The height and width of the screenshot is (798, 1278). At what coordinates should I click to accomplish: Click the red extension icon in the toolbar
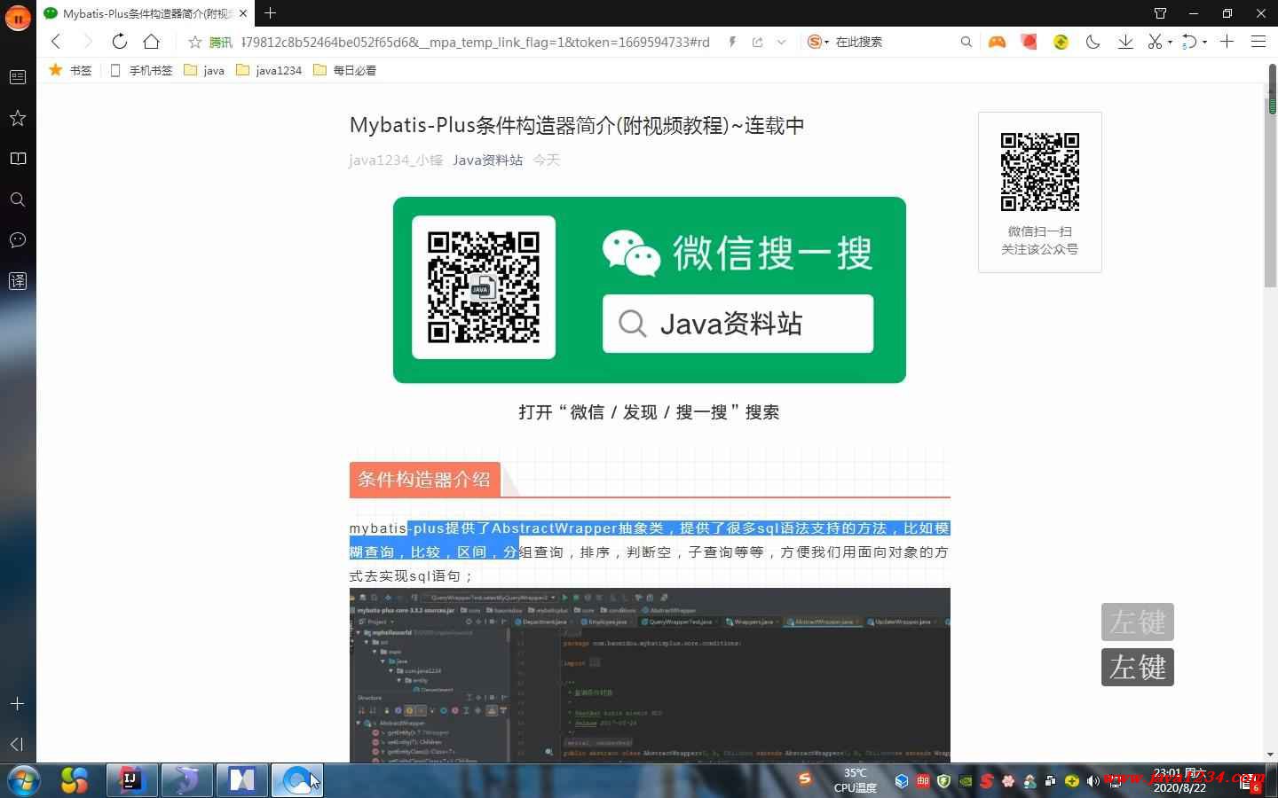tap(1029, 42)
